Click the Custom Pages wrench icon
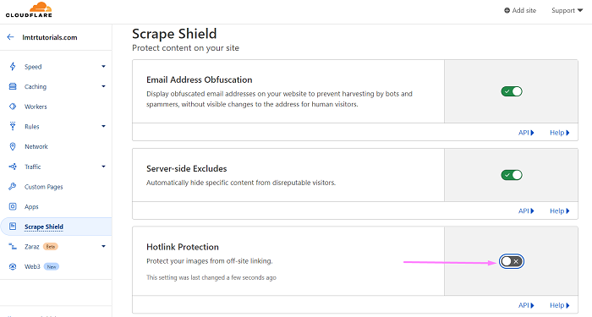Screen dimensions: 592x317 pyautogui.click(x=13, y=187)
